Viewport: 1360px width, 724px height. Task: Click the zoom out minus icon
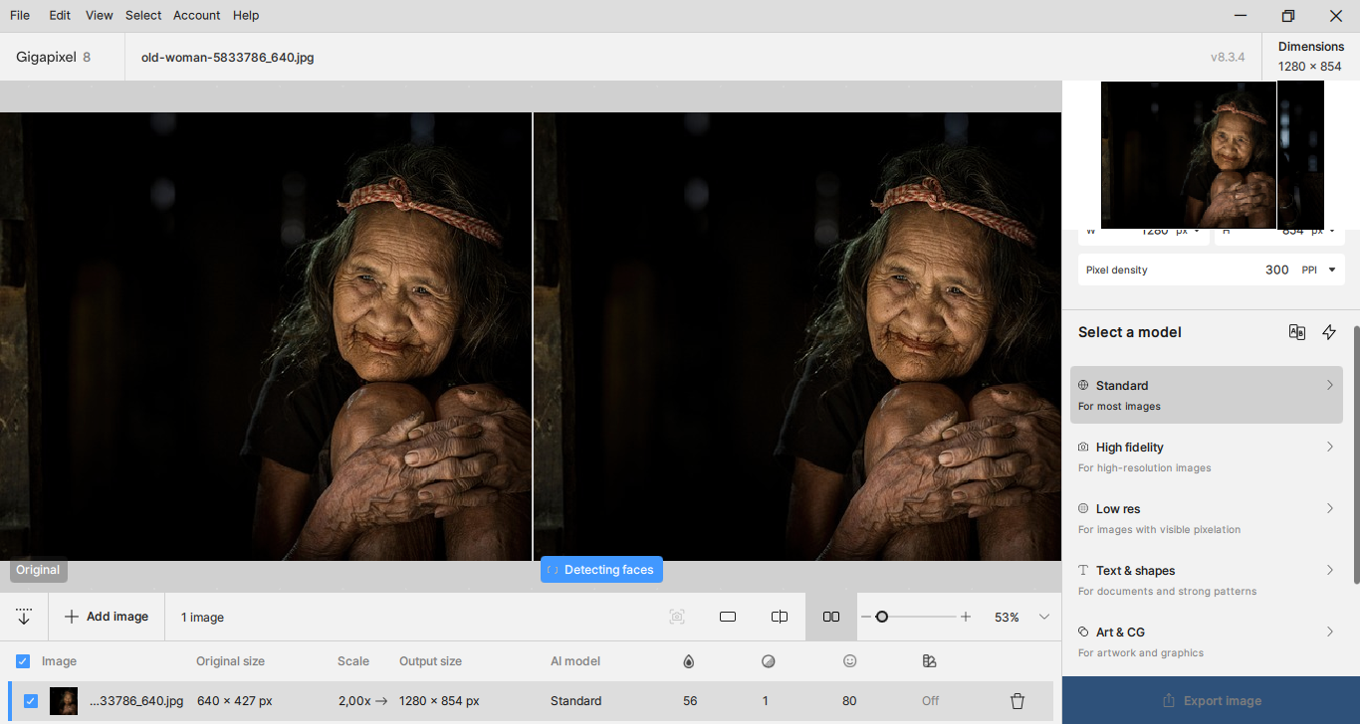point(865,617)
